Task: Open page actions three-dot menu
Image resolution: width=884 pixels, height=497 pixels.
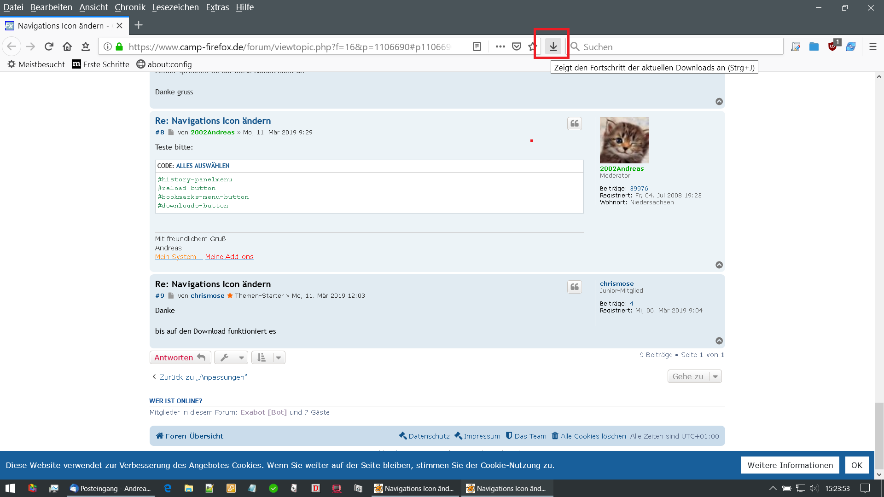Action: pos(500,46)
